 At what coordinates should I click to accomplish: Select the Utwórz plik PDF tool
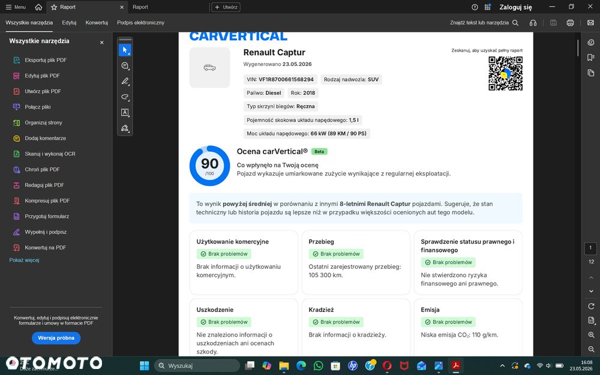pos(37,91)
